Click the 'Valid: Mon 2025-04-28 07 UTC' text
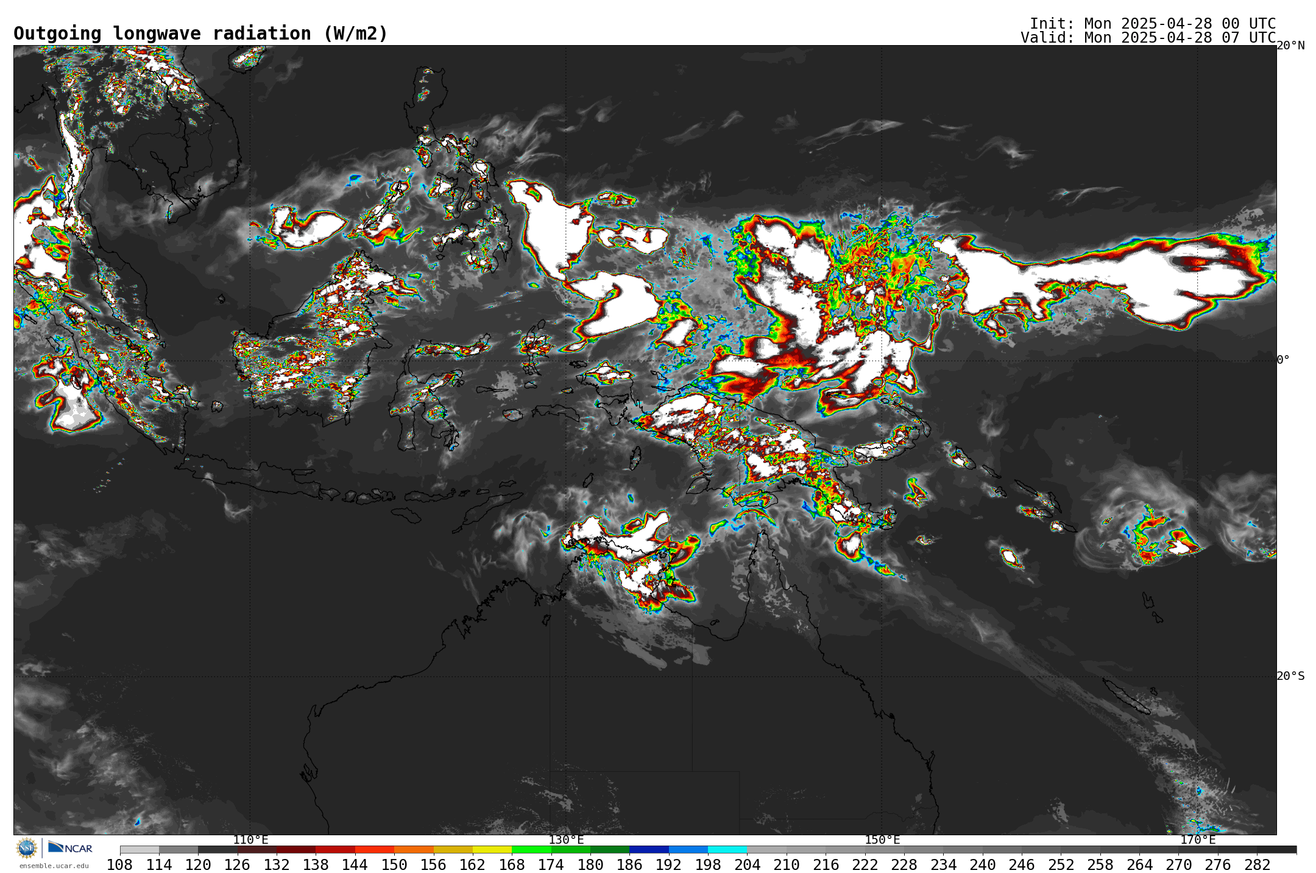Image resolution: width=1316 pixels, height=873 pixels. click(1148, 38)
